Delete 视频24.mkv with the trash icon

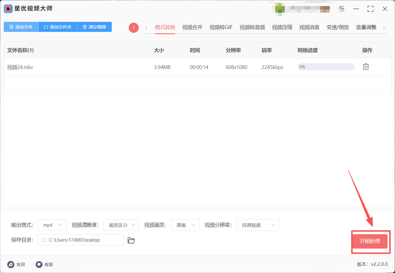click(x=366, y=67)
